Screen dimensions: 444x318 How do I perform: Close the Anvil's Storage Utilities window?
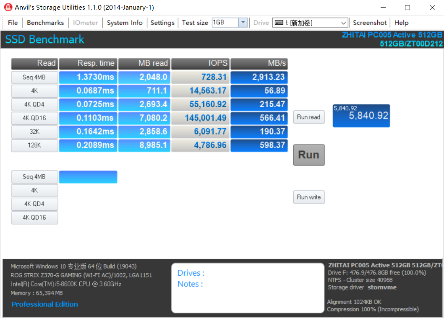432,8
